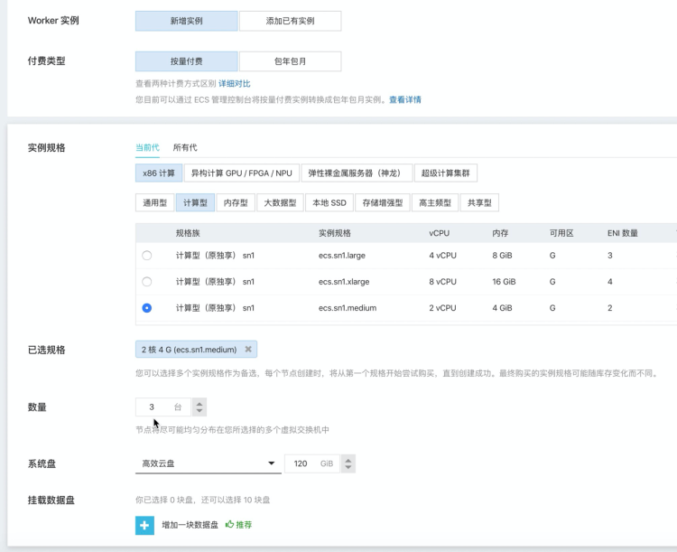677x552 pixels.
Task: Filter by 共享型 instance family
Action: (479, 202)
